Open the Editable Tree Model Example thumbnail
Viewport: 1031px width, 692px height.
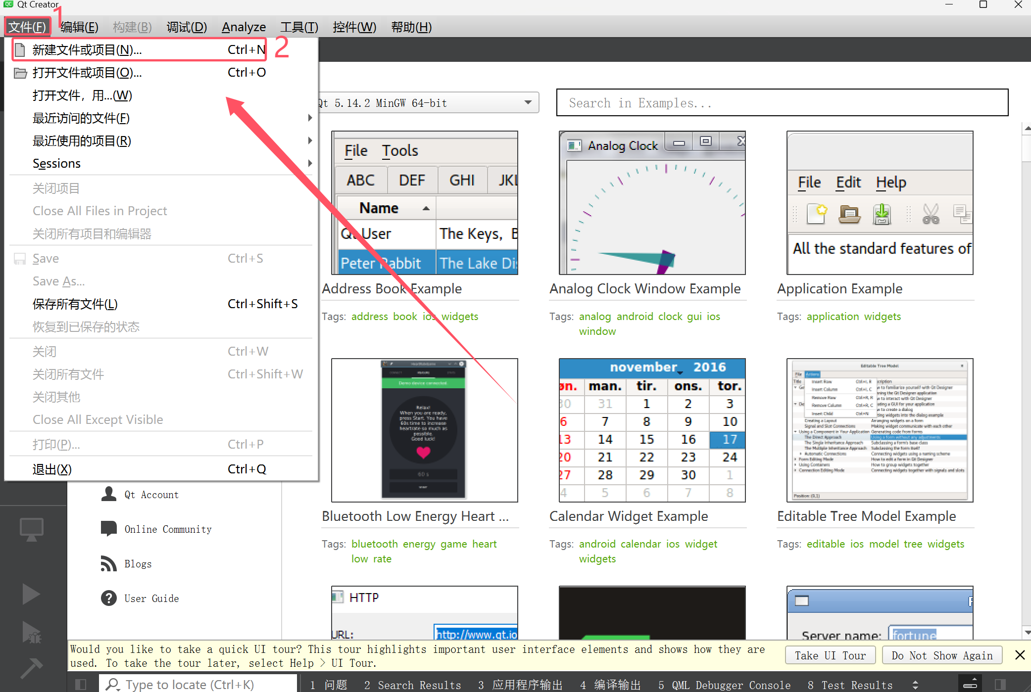click(880, 430)
